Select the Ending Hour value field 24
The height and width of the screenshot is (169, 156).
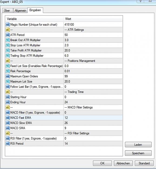click(x=93, y=102)
